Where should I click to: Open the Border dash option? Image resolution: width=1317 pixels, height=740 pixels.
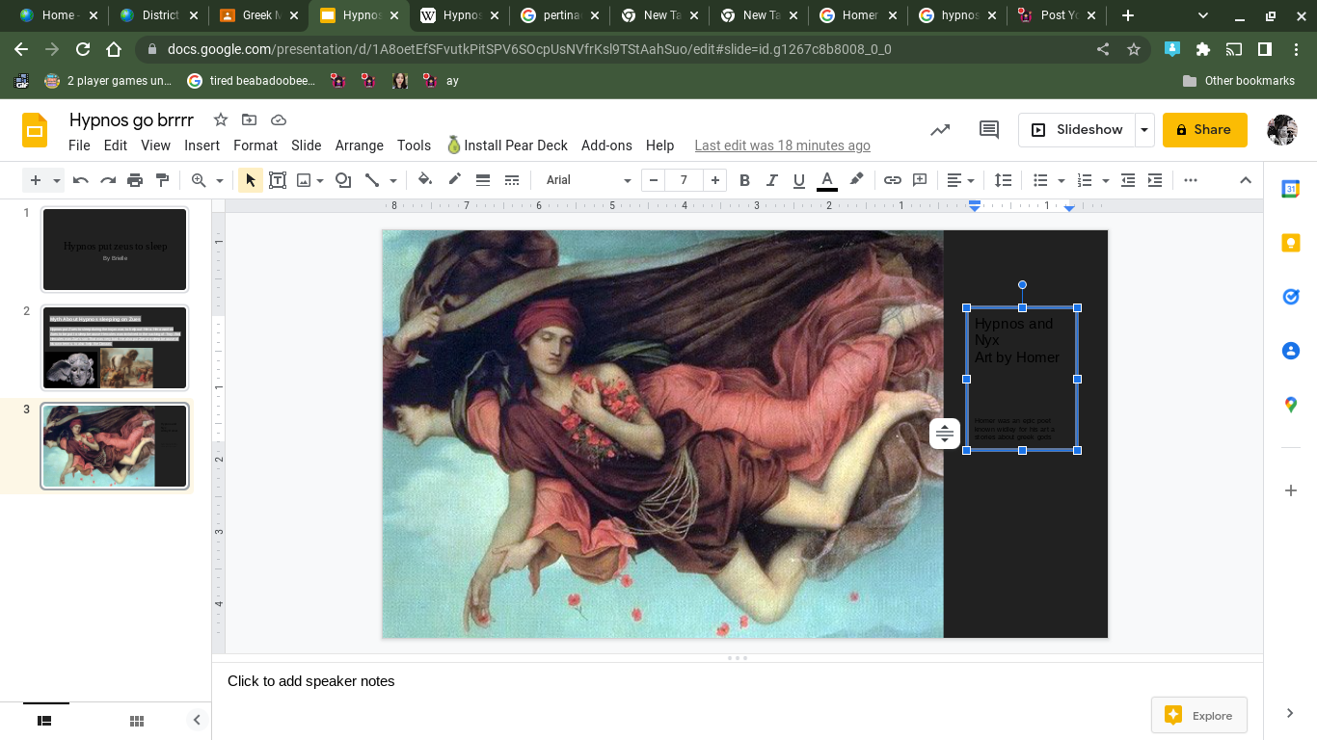point(512,180)
